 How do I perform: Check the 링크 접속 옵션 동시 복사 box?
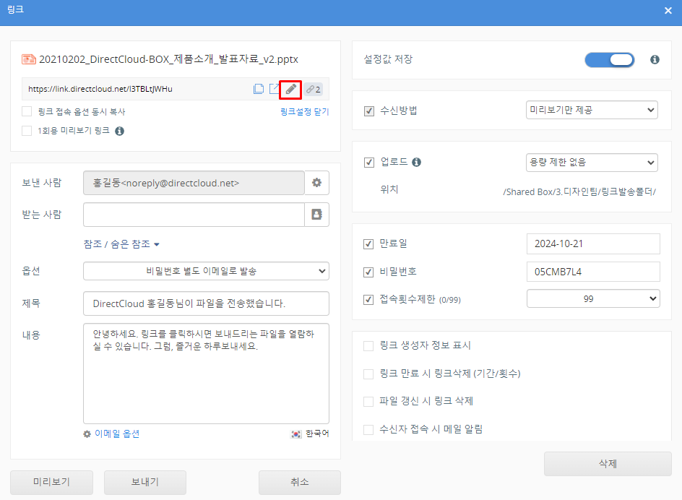click(x=27, y=112)
